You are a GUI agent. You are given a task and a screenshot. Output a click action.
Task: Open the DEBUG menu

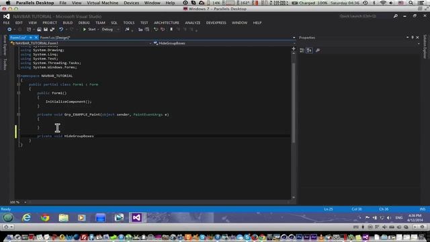click(84, 23)
